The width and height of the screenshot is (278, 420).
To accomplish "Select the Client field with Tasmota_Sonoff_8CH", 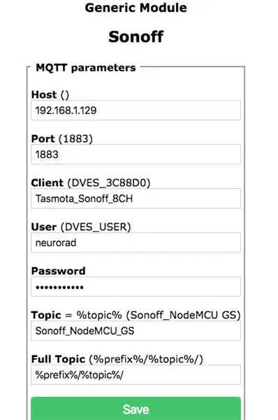I will pos(136,199).
